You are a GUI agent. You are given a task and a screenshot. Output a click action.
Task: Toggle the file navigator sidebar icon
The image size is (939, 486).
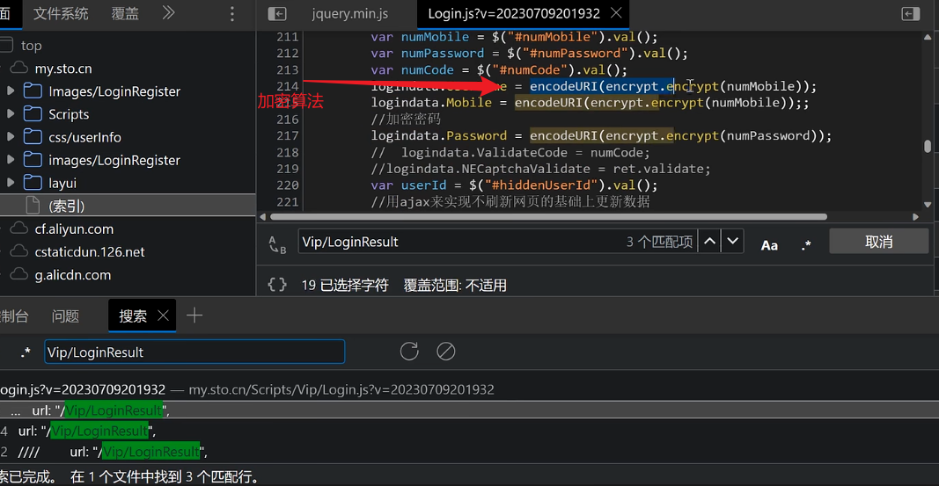pyautogui.click(x=277, y=14)
